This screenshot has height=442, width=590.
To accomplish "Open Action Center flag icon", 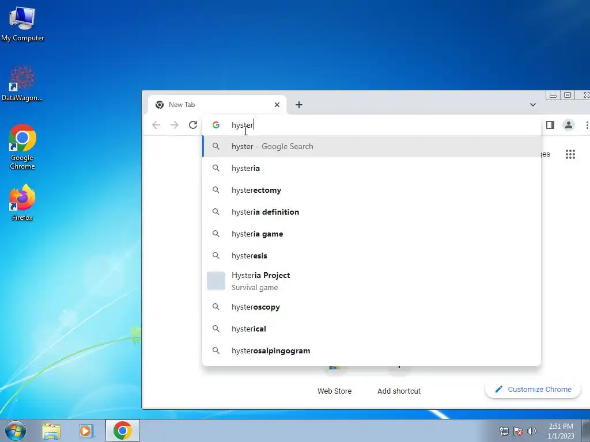I will [x=518, y=431].
